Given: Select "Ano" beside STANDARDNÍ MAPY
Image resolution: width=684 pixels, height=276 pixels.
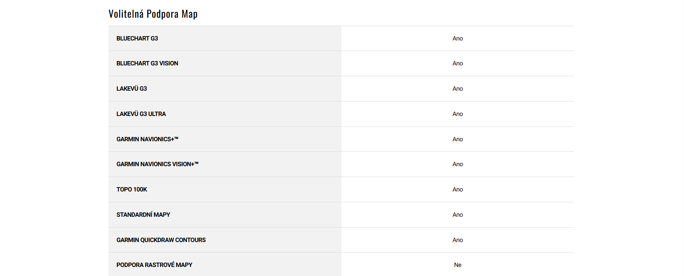Looking at the screenshot, I should click(458, 215).
